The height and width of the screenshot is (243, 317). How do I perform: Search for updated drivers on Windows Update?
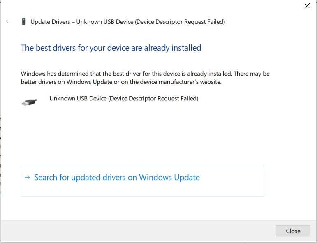coord(142,181)
